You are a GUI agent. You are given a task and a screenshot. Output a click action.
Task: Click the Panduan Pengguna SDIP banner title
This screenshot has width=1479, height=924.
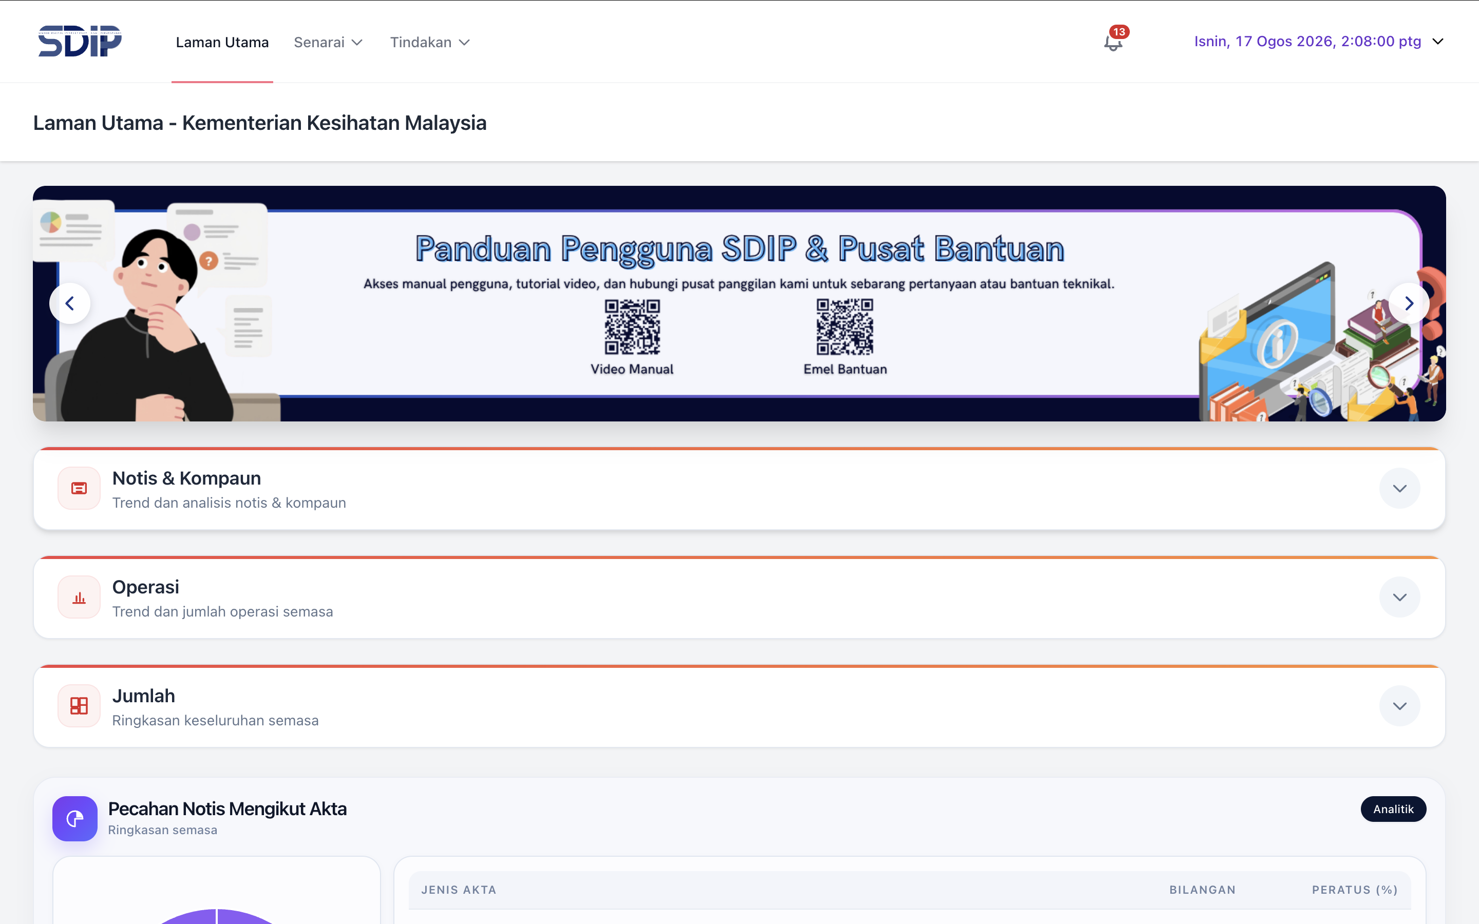coord(739,249)
